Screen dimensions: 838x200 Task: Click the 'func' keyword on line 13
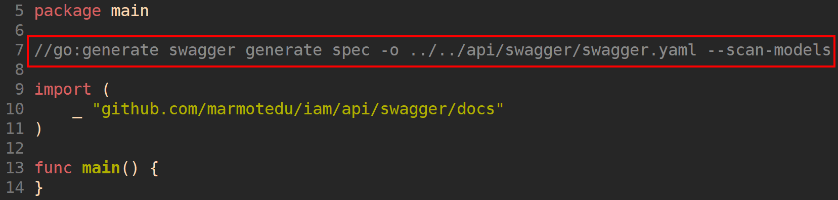(53, 167)
